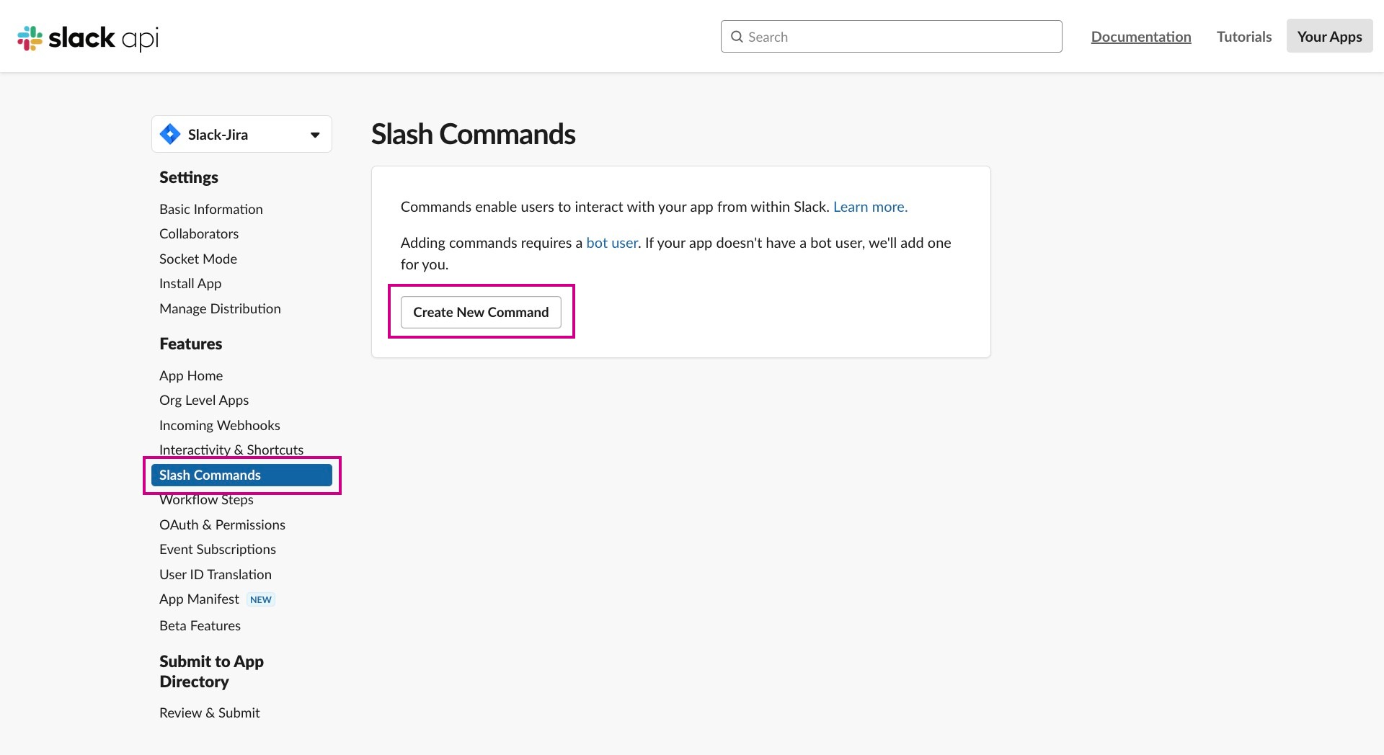Click the Slash Commands page title
Viewport: 1384px width, 755px height.
[x=474, y=134]
